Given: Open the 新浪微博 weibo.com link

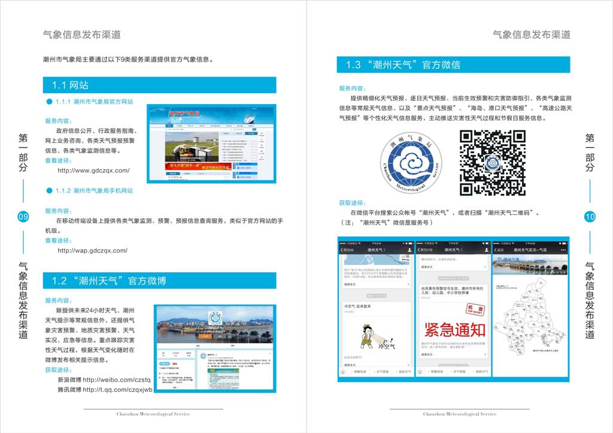Looking at the screenshot, I should coord(104,380).
